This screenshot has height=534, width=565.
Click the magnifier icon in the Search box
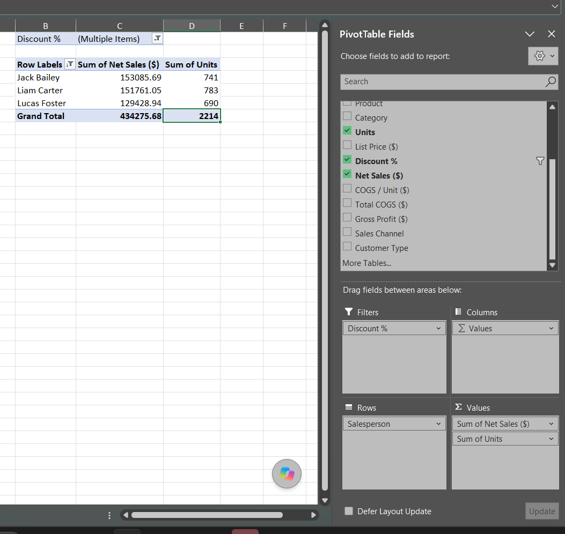coord(551,81)
